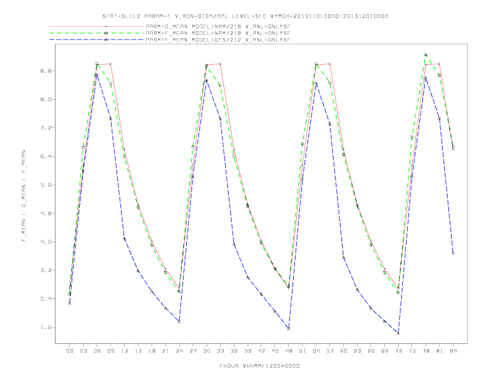Viewport: 494px width, 382px height.
Task: Click the x-axis label FHOUR VHHMM:1200>0000
Action: (x=259, y=366)
